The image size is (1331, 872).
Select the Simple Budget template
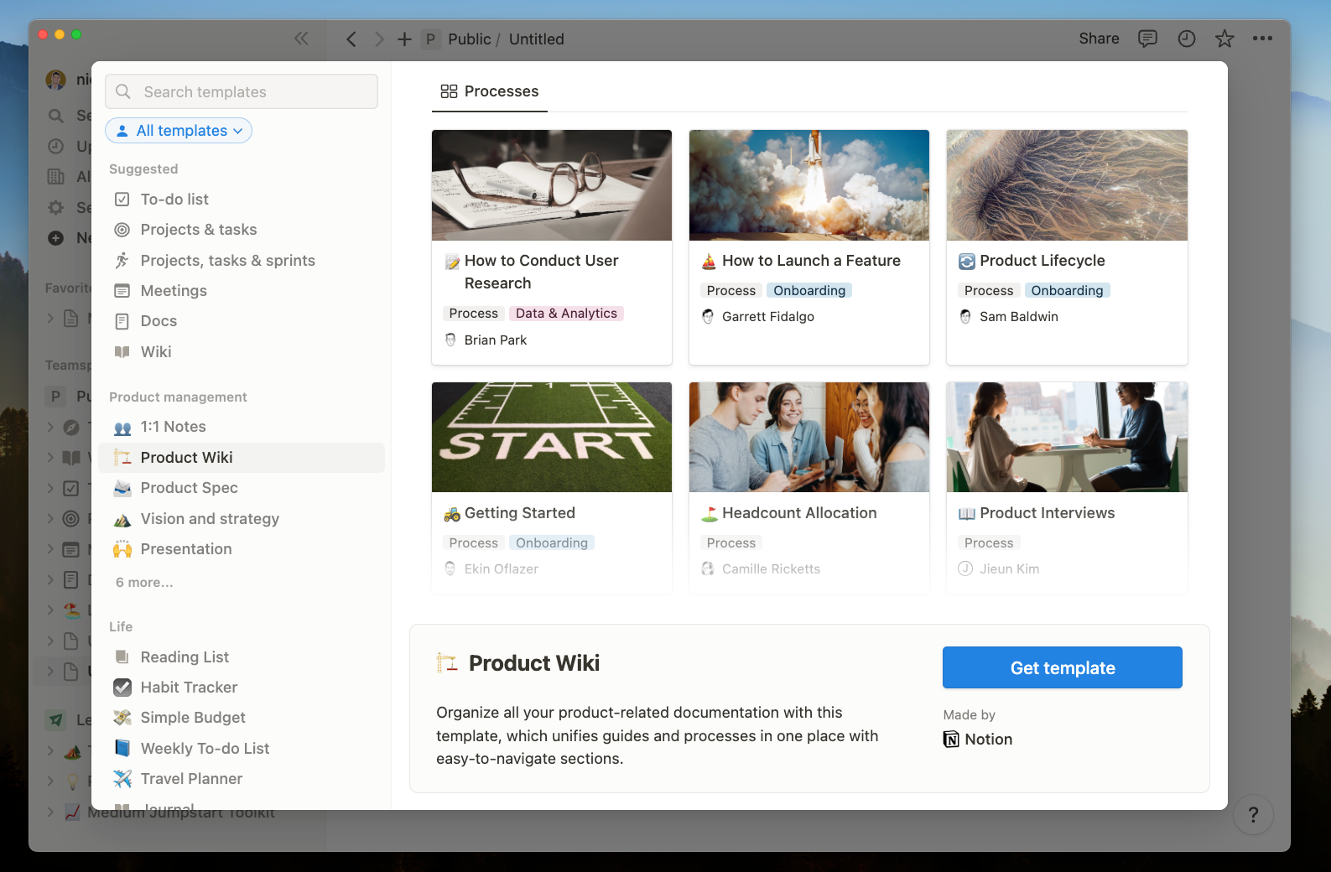point(242,718)
